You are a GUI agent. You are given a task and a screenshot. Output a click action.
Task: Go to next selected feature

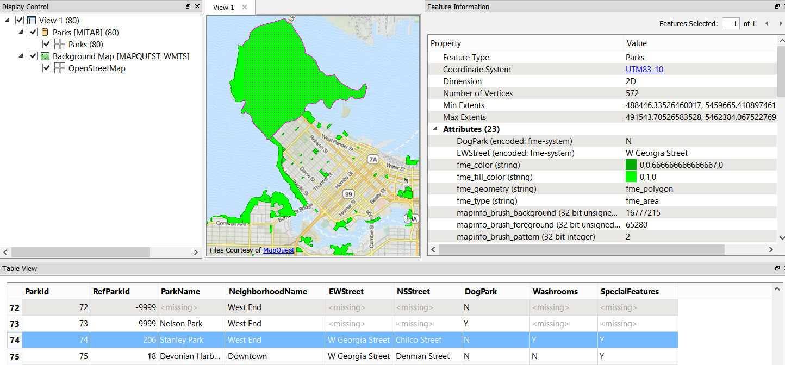(782, 23)
